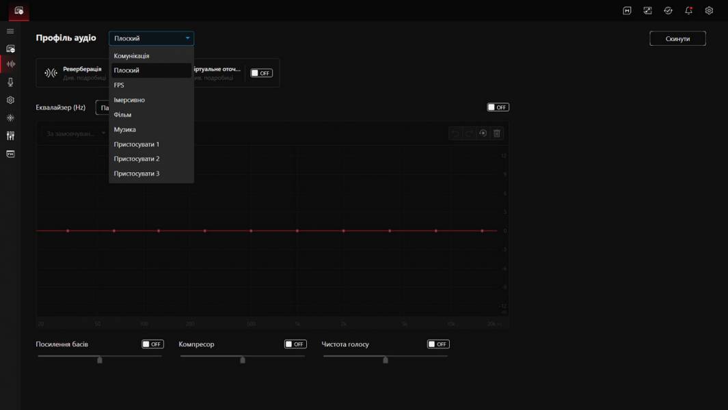The width and height of the screenshot is (728, 410).
Task: Click the equalizer trash delete icon
Action: tap(497, 133)
